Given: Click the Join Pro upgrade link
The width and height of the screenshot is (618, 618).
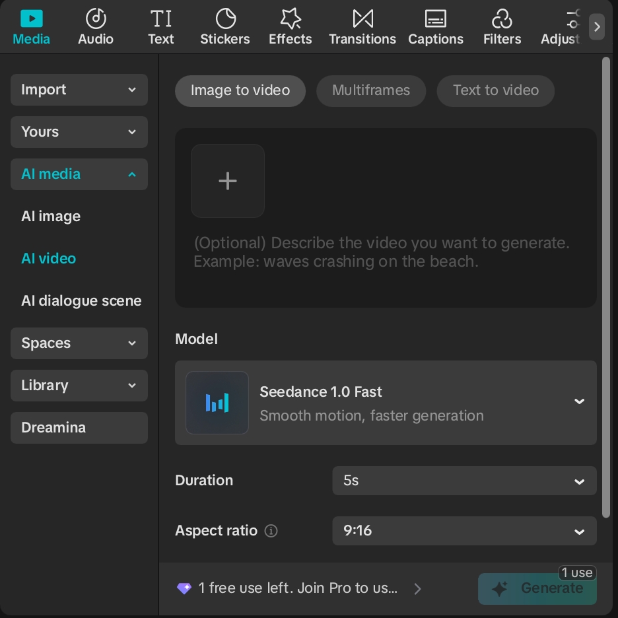Looking at the screenshot, I should tap(298, 588).
